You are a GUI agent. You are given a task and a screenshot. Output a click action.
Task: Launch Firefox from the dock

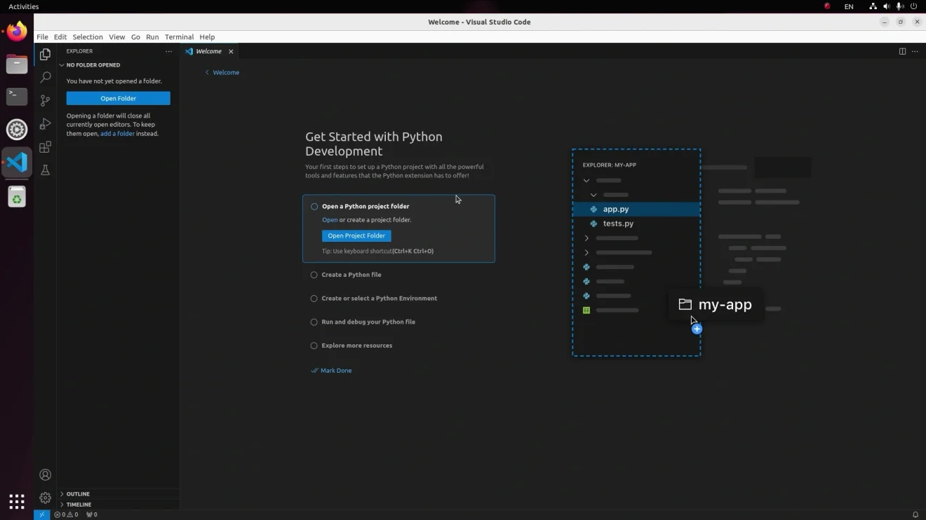tap(17, 32)
